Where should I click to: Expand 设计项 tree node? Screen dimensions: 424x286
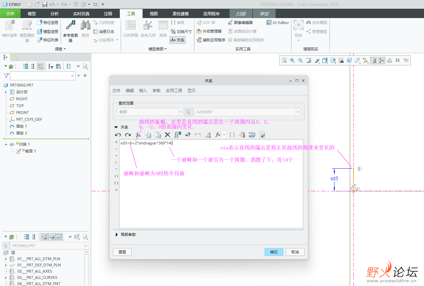(x=6, y=92)
